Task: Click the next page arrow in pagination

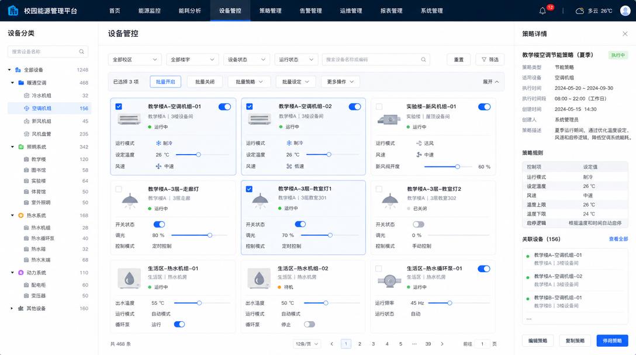Action: [442, 344]
